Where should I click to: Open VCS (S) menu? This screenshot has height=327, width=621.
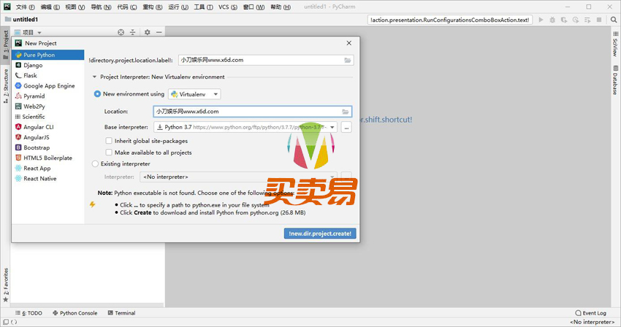(228, 7)
